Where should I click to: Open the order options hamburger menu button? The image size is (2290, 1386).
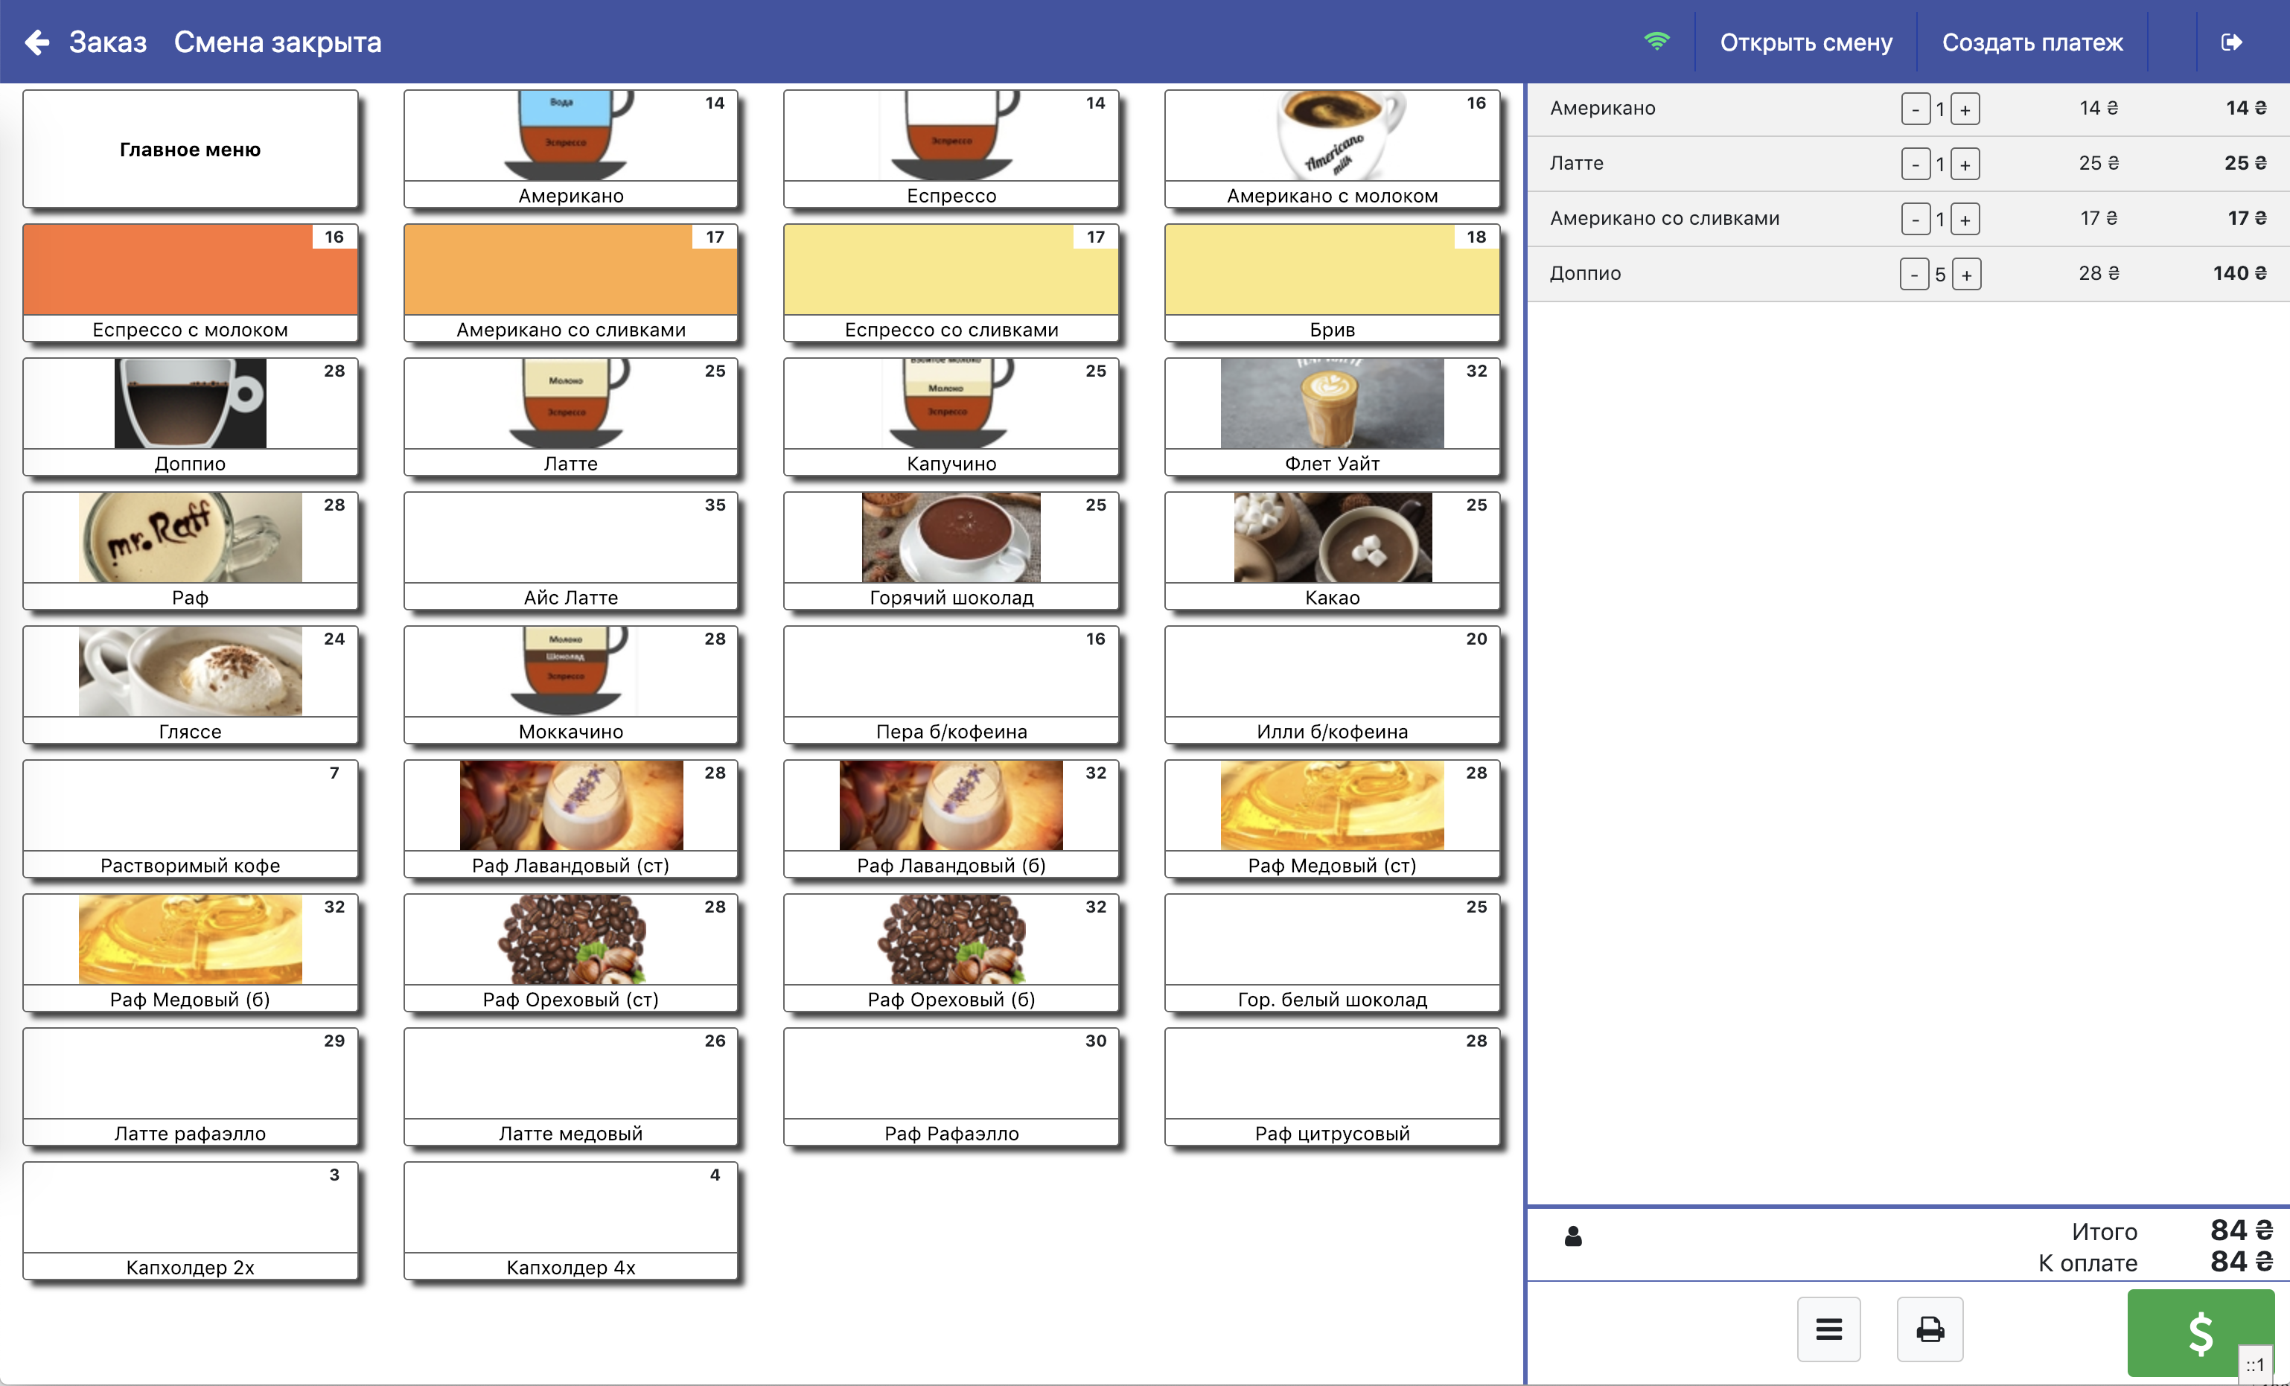tap(1828, 1329)
